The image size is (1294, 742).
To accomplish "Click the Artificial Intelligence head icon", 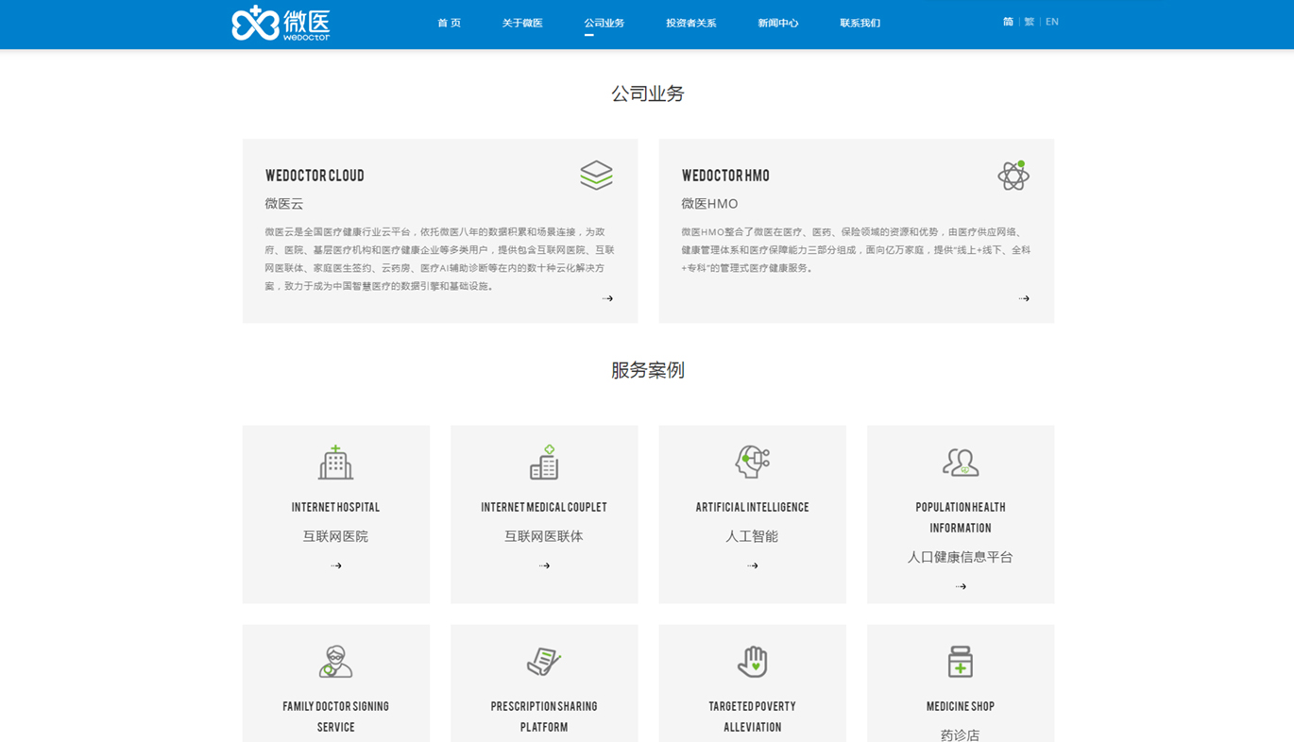I will [x=752, y=462].
